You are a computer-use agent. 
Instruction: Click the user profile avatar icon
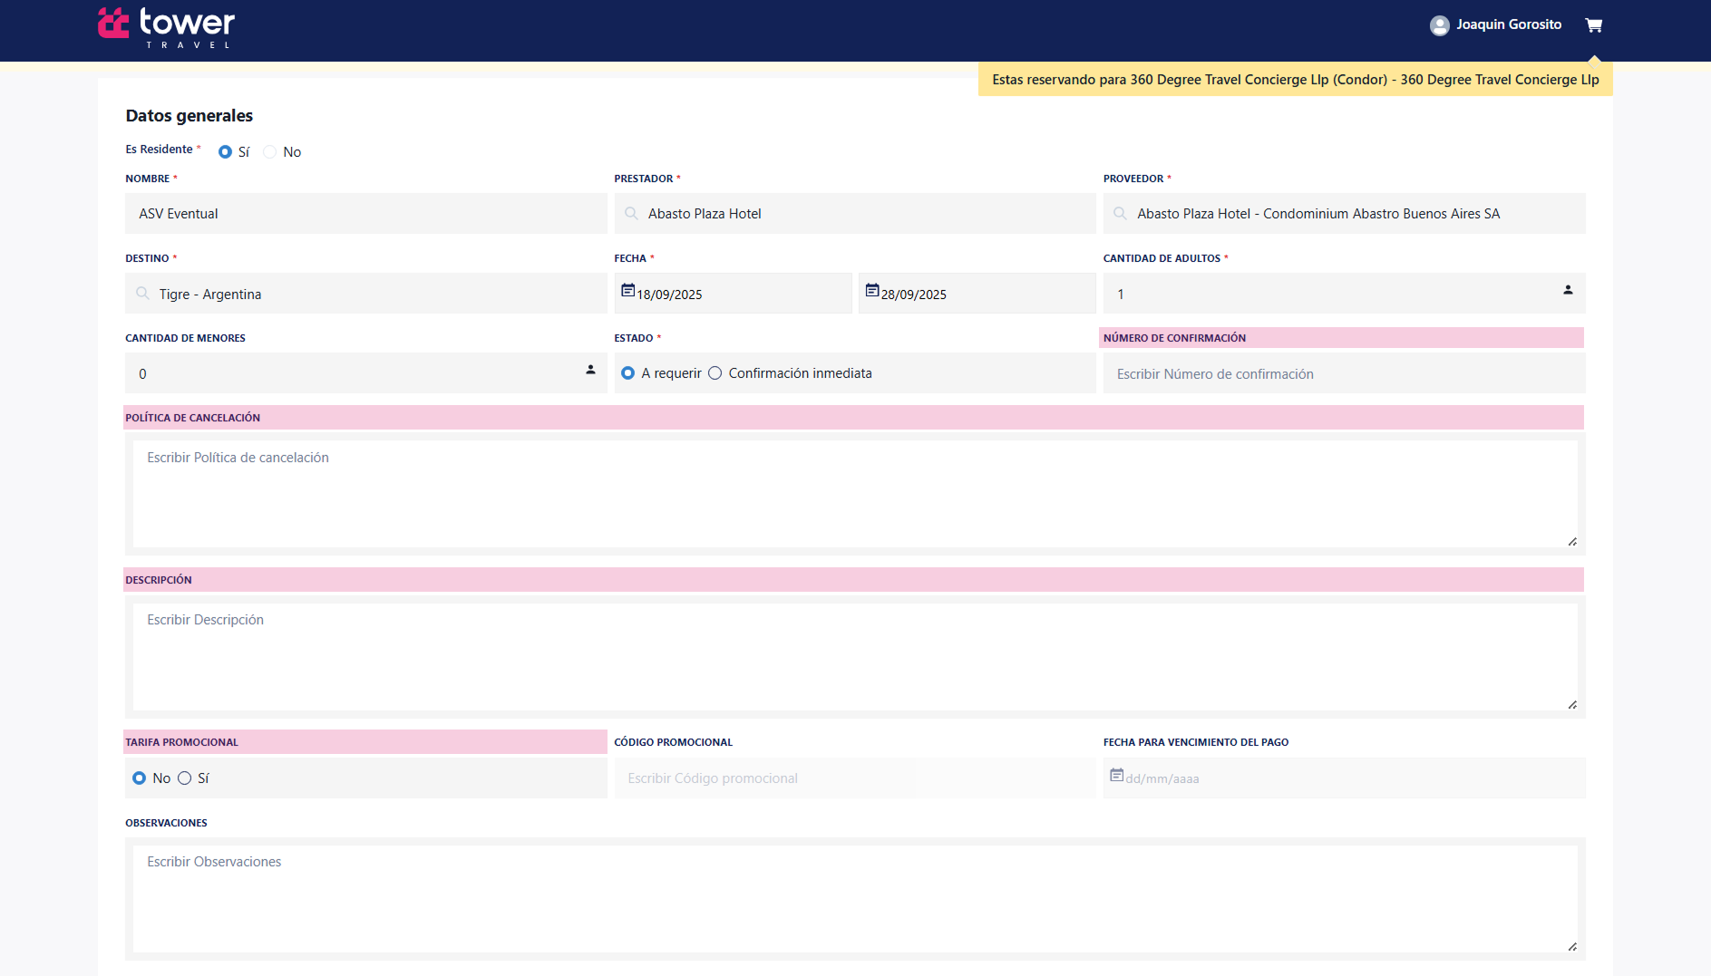pyautogui.click(x=1439, y=25)
